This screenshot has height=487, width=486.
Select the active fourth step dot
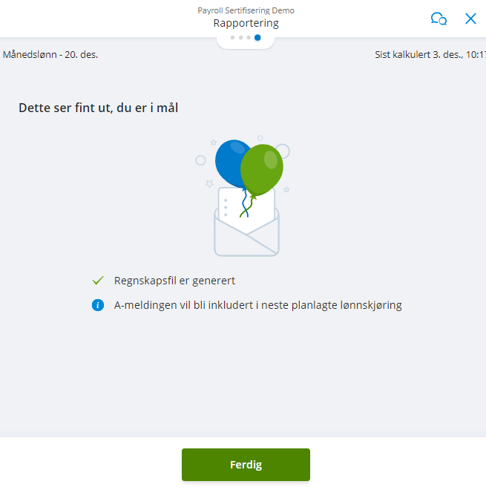[257, 38]
